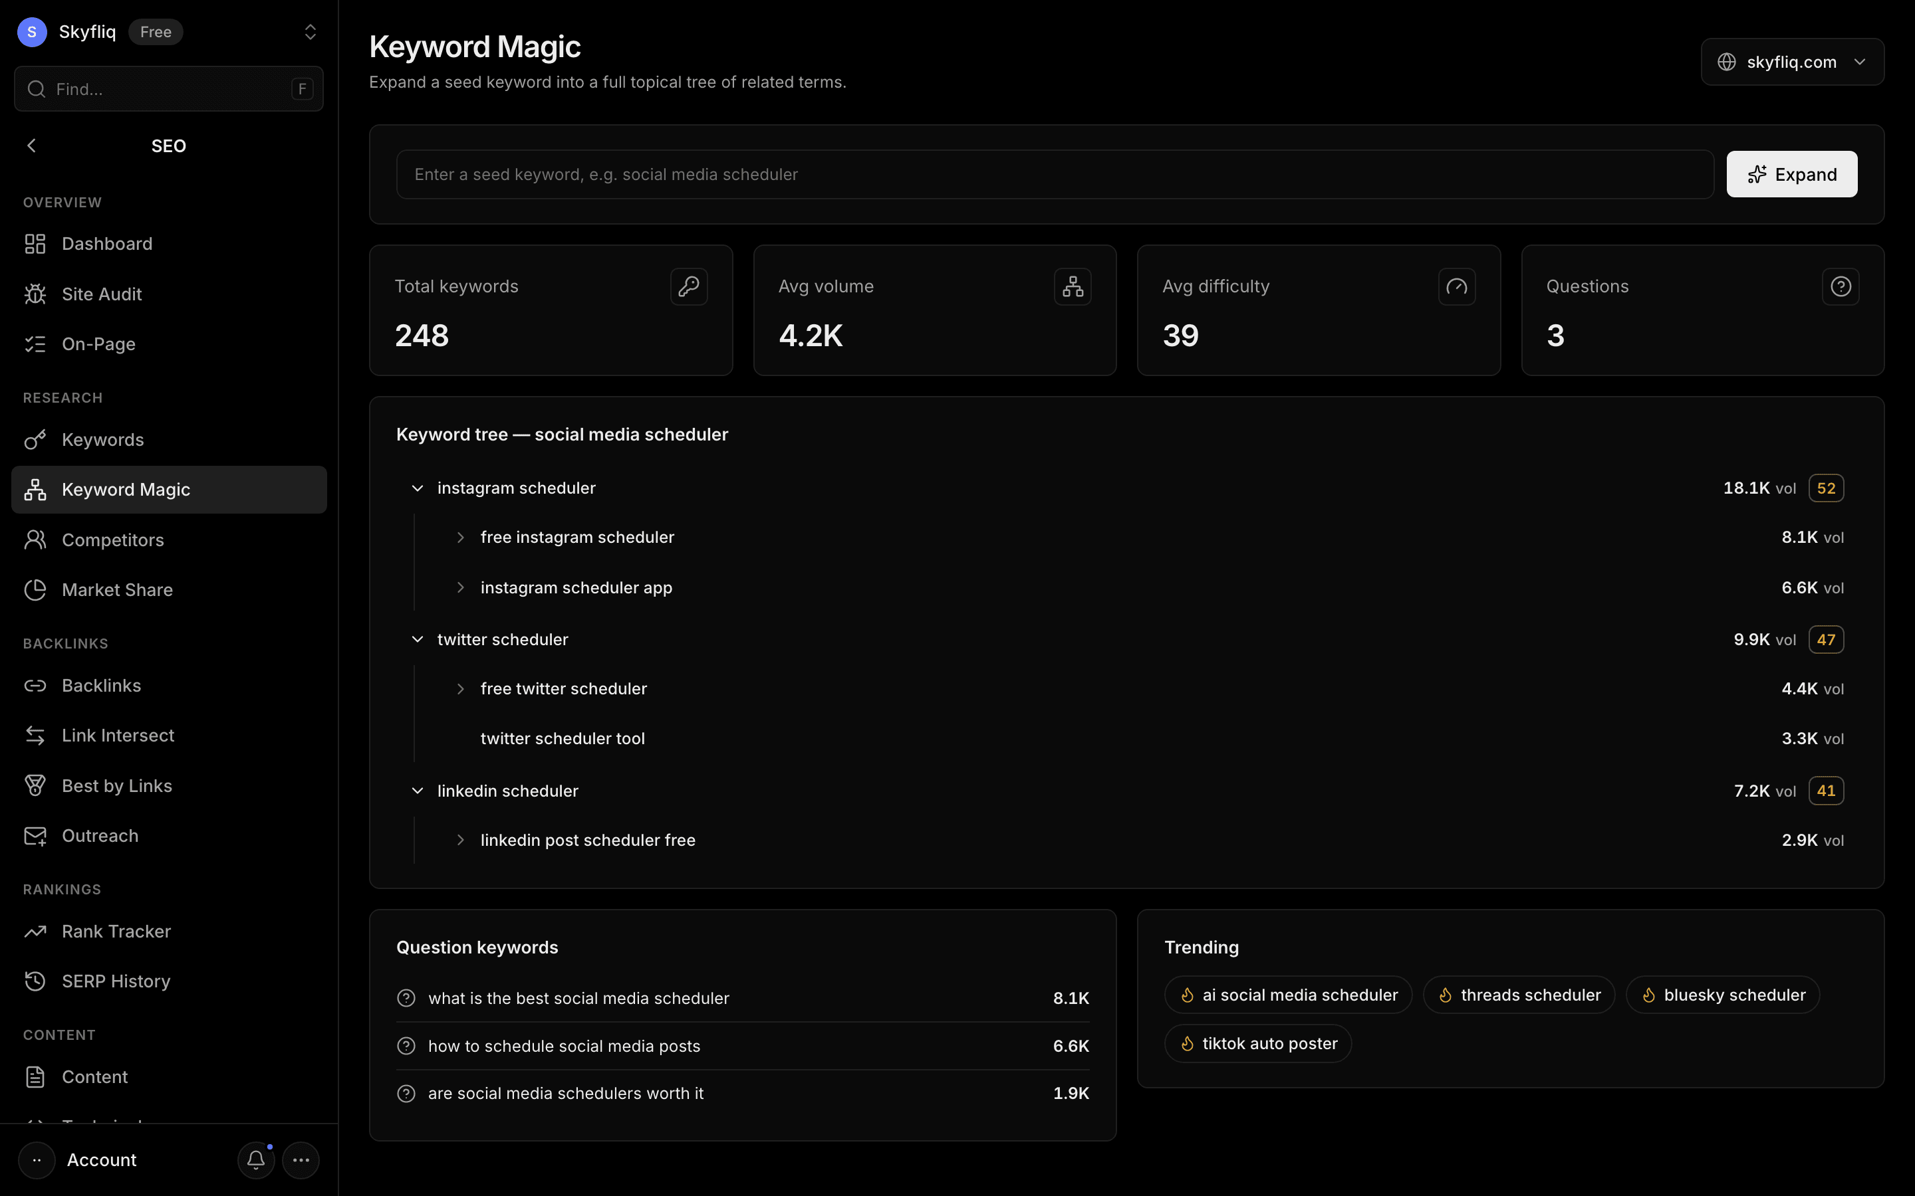The image size is (1915, 1196).
Task: Open Link Intersect in the sidebar
Action: tap(168, 736)
